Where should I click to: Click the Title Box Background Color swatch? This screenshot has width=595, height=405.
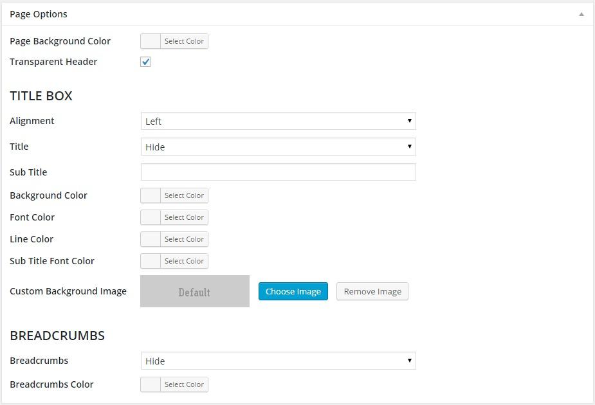click(x=151, y=195)
